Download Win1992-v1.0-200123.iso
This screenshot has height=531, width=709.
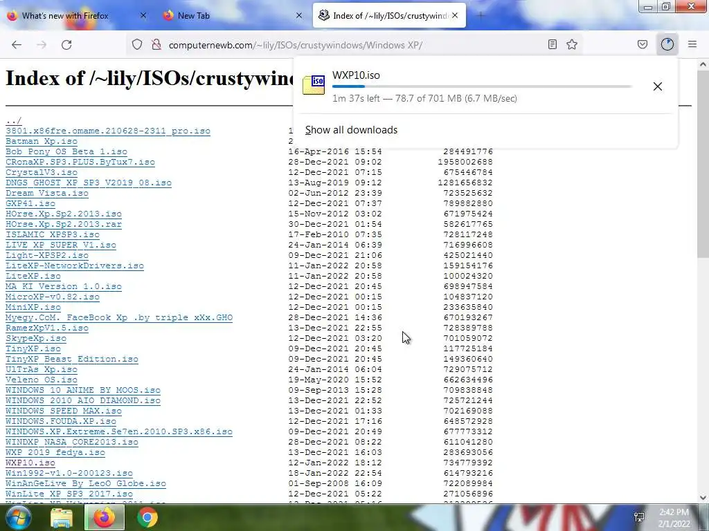pyautogui.click(x=69, y=473)
